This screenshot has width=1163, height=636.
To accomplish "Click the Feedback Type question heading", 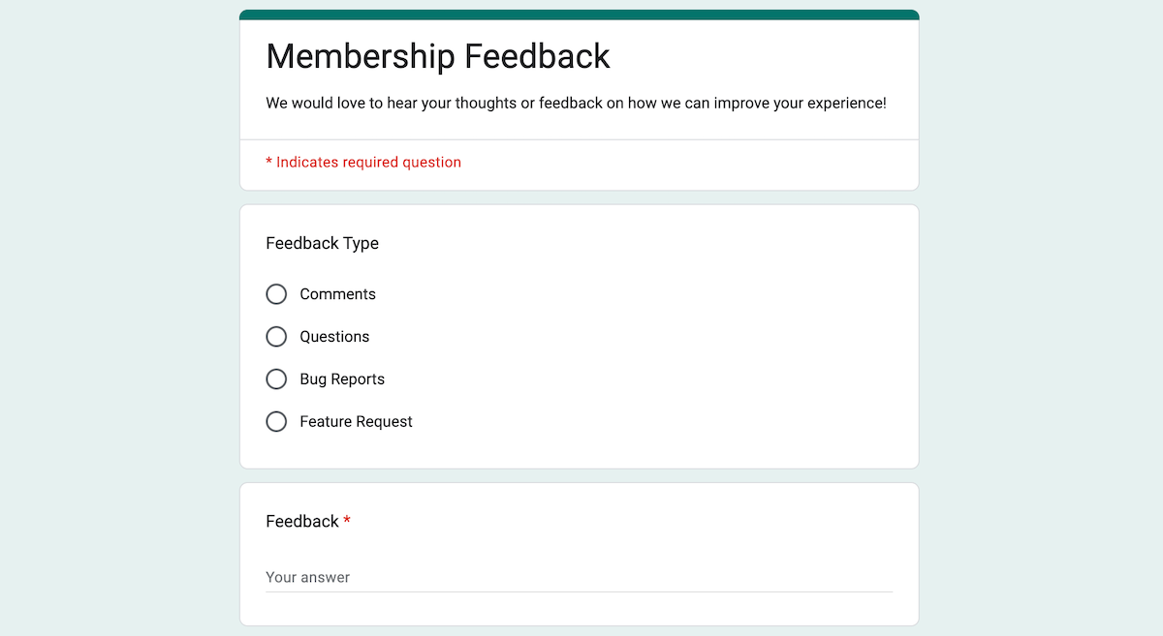I will click(x=322, y=244).
